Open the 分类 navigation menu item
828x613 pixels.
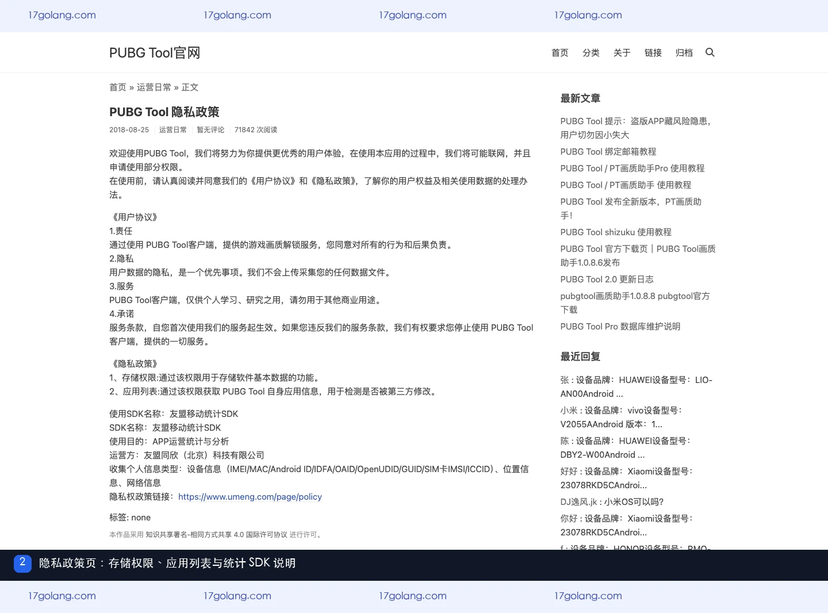click(591, 53)
